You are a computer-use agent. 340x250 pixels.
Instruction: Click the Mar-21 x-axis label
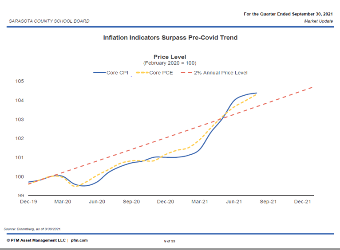click(200, 202)
